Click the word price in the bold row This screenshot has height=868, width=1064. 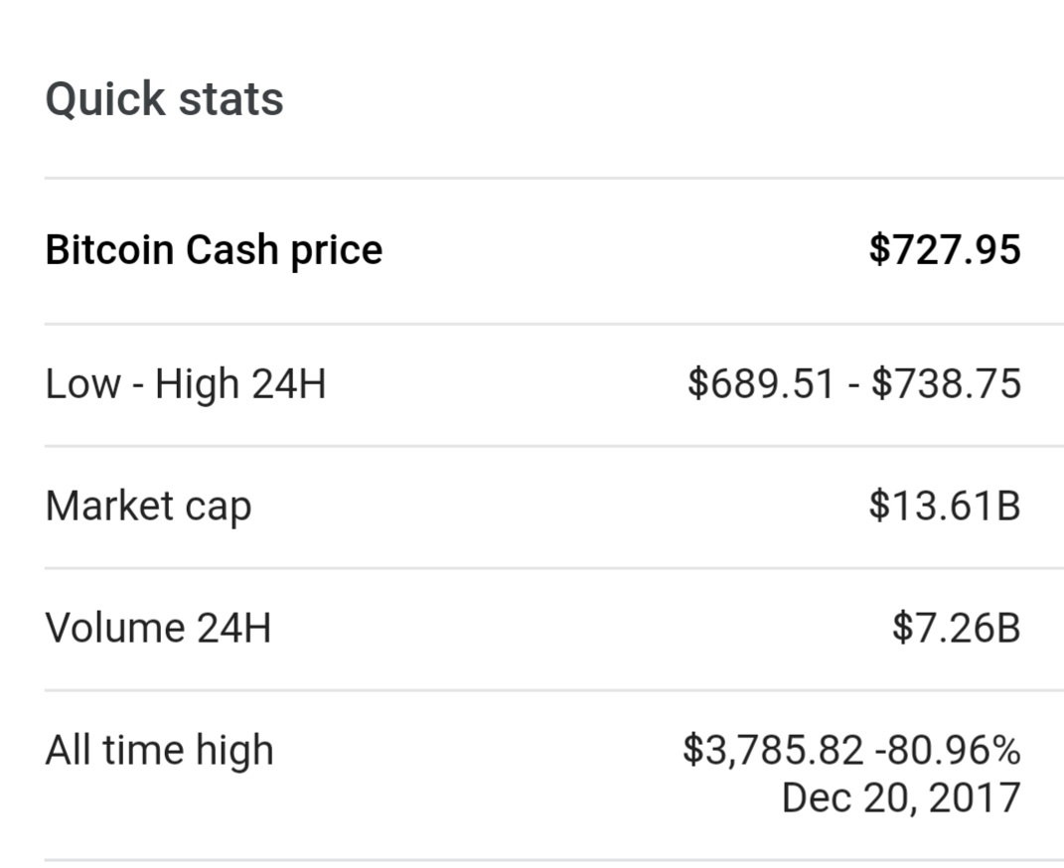point(337,251)
